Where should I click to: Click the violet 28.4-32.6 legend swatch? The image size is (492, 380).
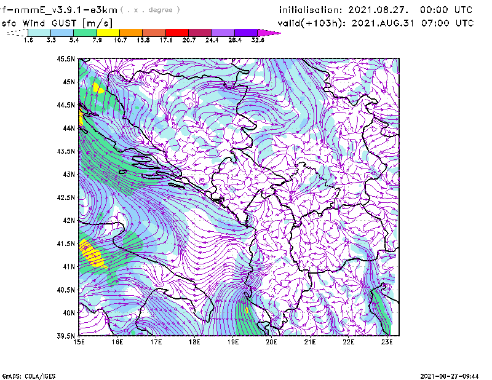(246, 33)
